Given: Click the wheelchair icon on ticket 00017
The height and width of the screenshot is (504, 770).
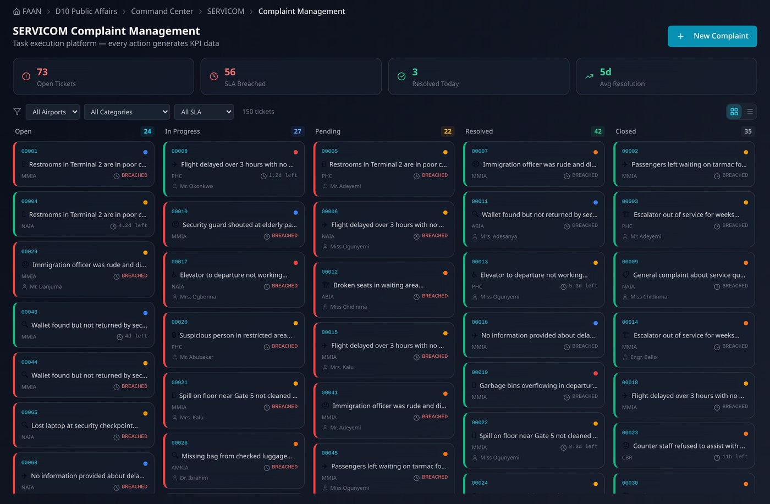Looking at the screenshot, I should click(174, 275).
